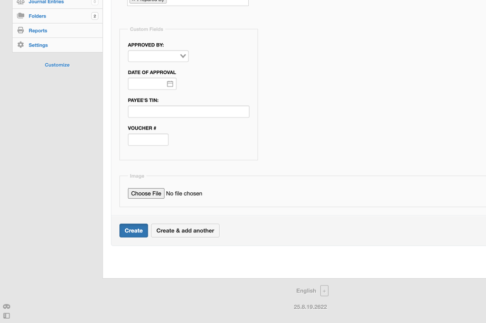Click the add language plus icon
The image size is (486, 323).
point(324,291)
